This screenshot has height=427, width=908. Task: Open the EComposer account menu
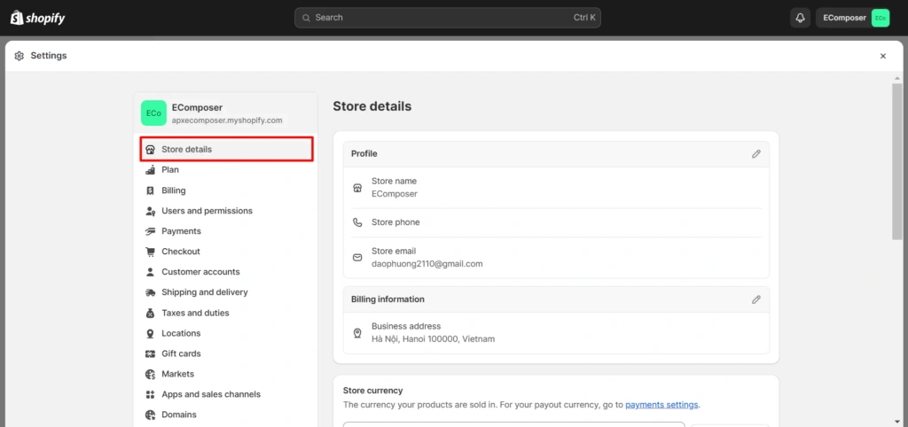[853, 18]
